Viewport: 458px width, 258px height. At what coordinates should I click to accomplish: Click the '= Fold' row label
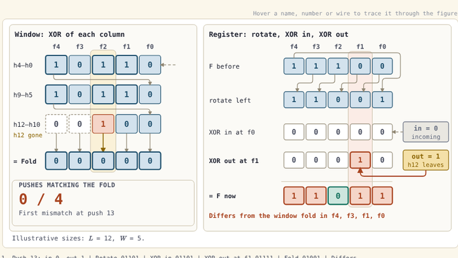[x=25, y=161]
